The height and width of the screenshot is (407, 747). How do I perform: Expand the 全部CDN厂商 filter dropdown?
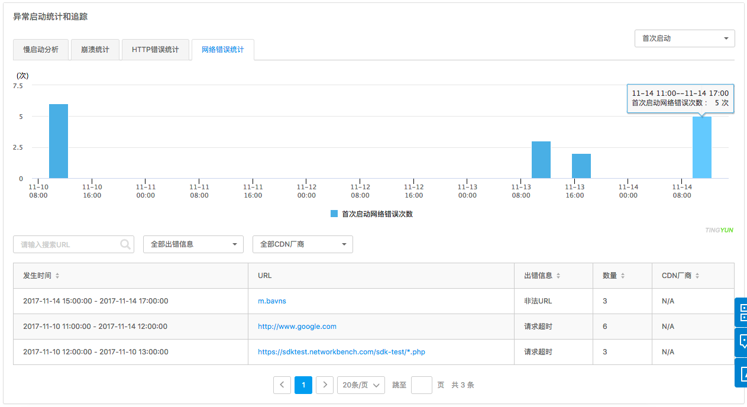point(302,244)
